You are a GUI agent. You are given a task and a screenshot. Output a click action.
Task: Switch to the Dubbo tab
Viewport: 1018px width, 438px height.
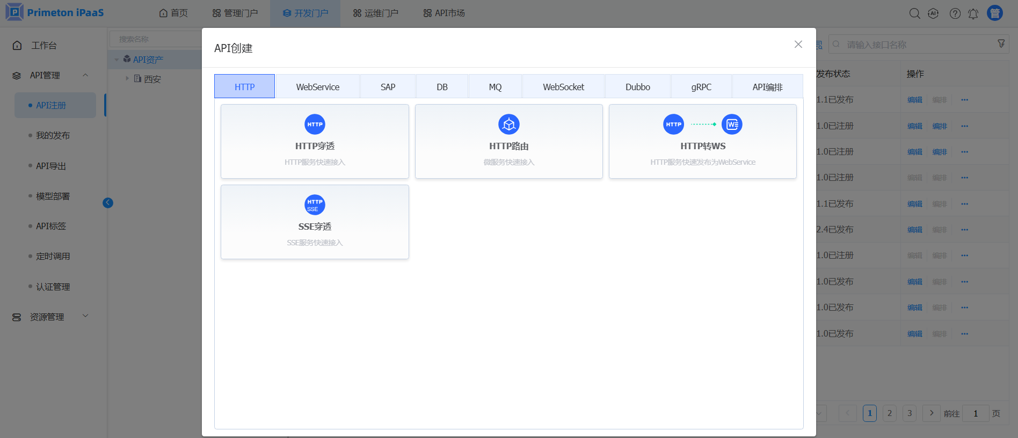pyautogui.click(x=637, y=87)
